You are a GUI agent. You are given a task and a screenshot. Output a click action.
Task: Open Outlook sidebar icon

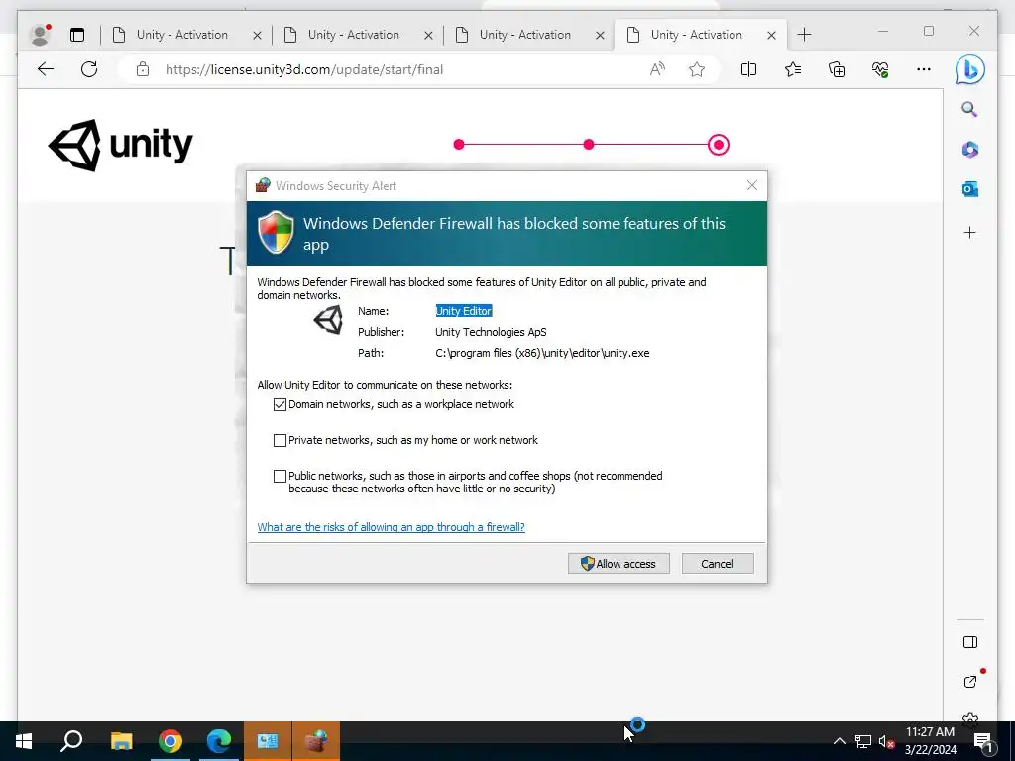pyautogui.click(x=969, y=189)
